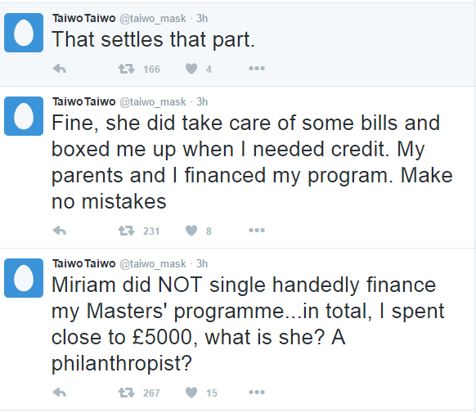The height and width of the screenshot is (413, 476).
Task: Reply to the "Fine, she did take care" tweet
Action: (60, 231)
